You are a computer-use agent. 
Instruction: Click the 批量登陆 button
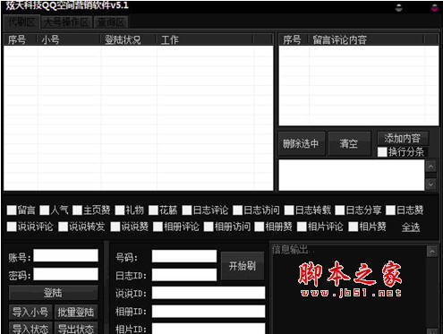pyautogui.click(x=76, y=312)
